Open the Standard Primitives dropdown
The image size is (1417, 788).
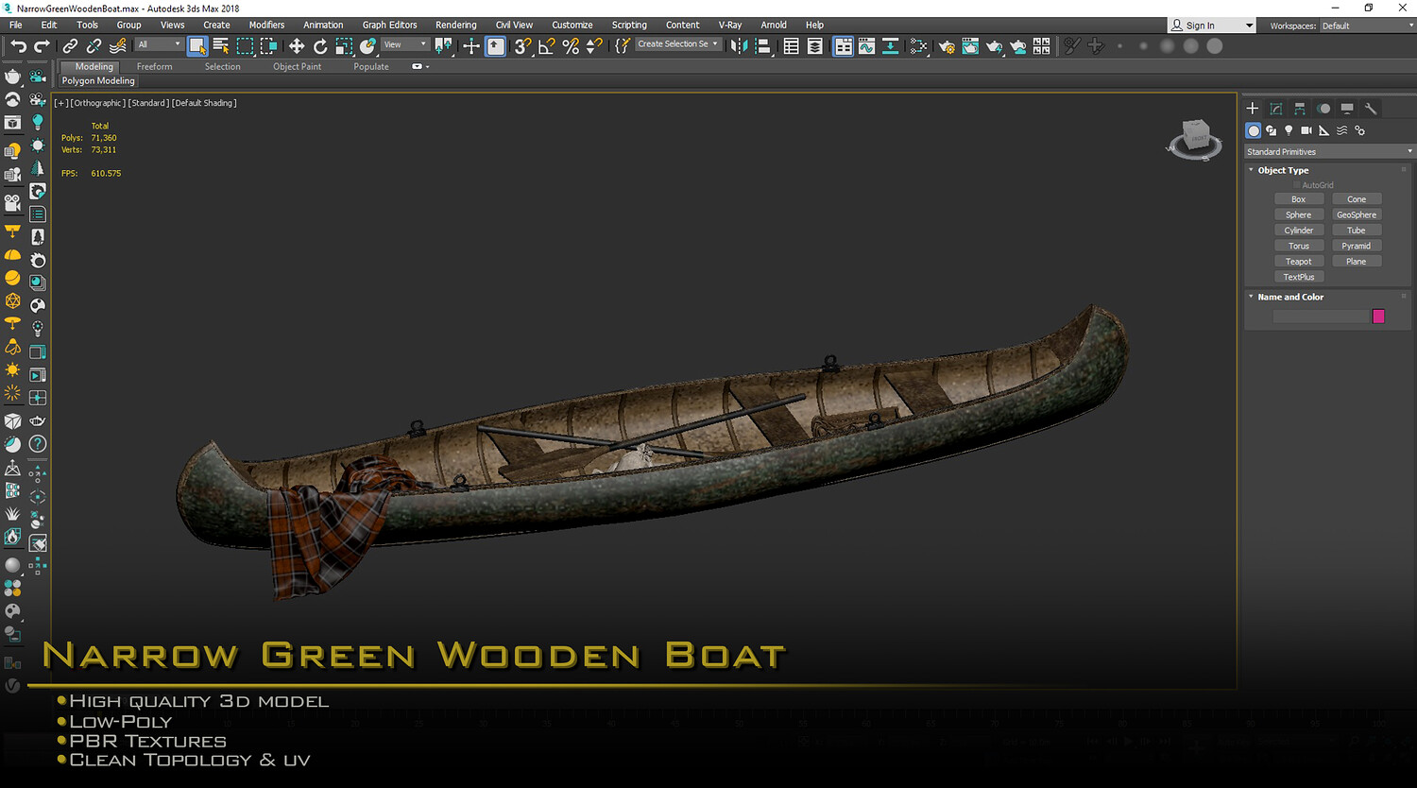click(x=1328, y=151)
